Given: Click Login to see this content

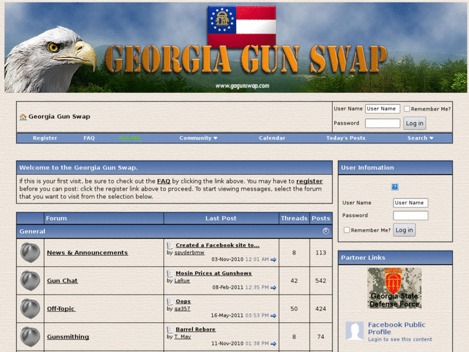Looking at the screenshot, I should 400,340.
